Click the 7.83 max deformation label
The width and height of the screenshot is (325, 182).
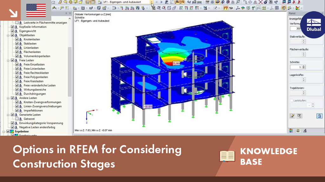[176, 63]
